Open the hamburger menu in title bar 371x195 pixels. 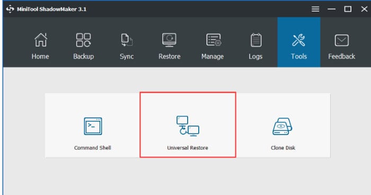click(x=315, y=9)
